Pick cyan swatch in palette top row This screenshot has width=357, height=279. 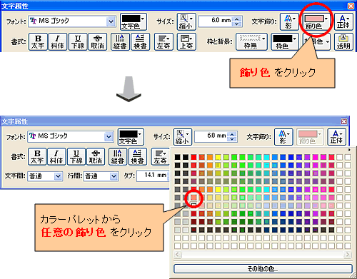point(266,157)
